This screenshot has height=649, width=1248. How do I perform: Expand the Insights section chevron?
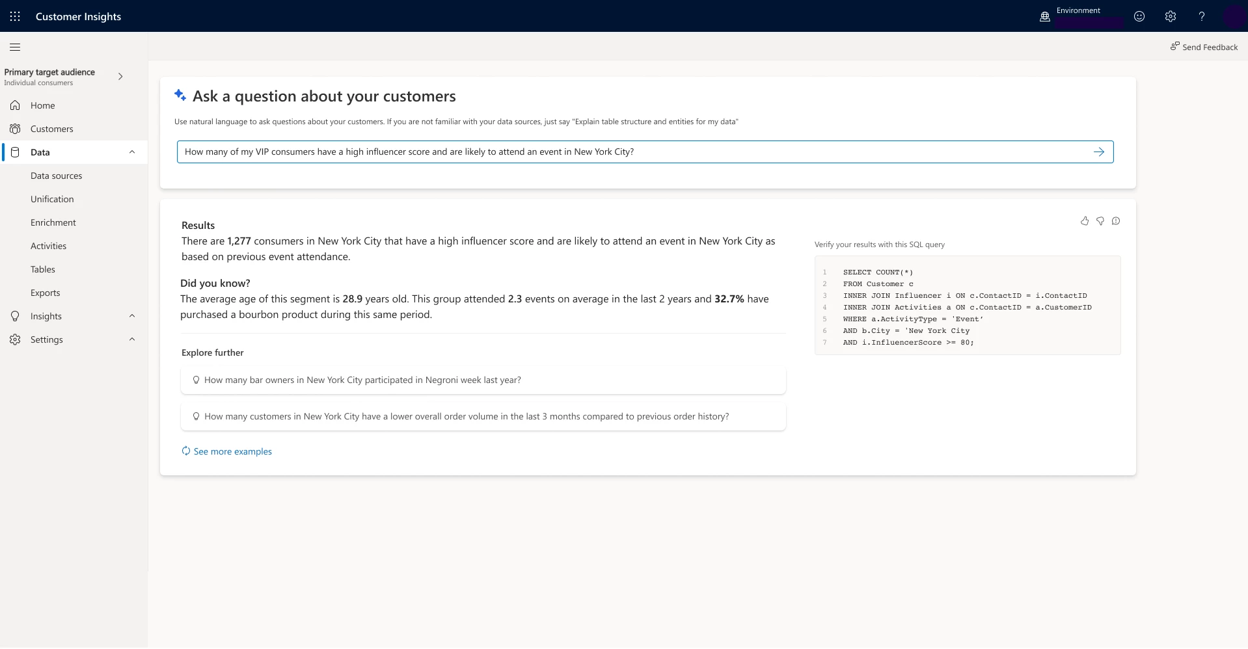click(132, 316)
